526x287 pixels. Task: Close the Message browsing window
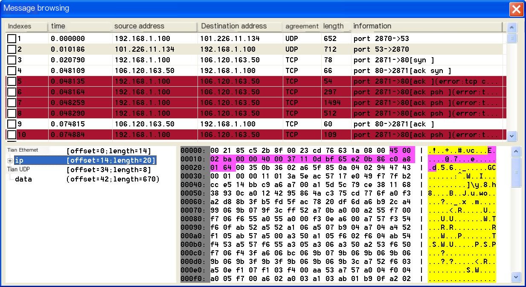(x=516, y=9)
